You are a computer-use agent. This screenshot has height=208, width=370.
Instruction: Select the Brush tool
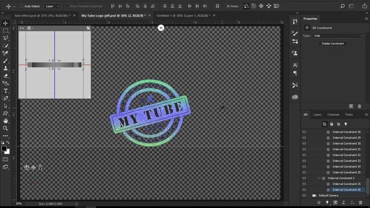[x=5, y=61]
